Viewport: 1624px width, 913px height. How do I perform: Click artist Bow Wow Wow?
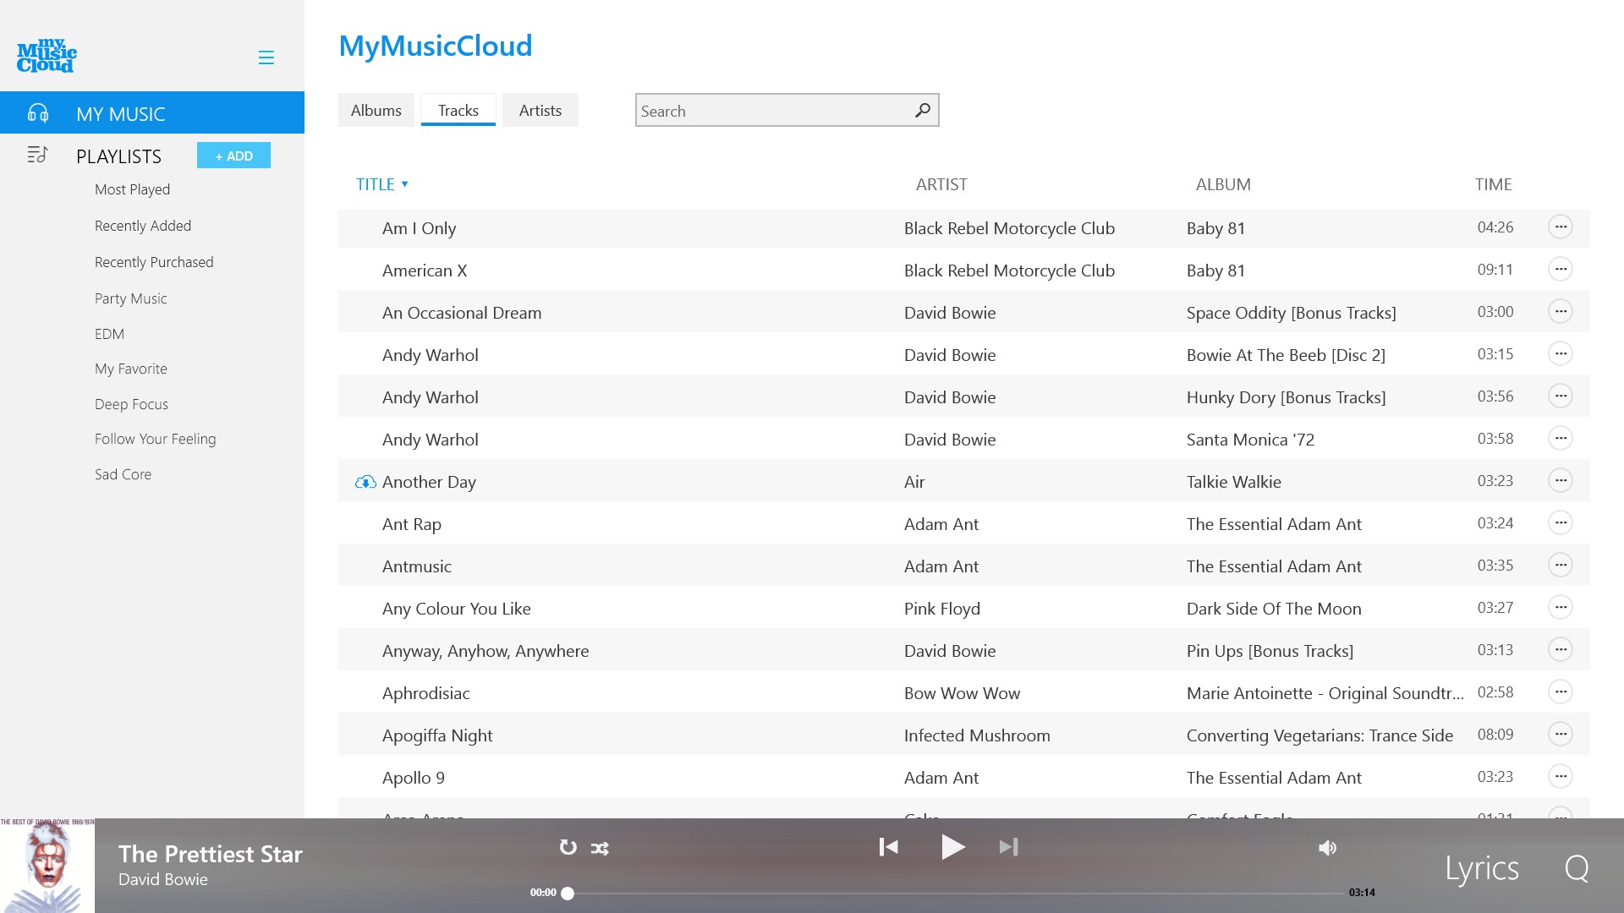click(962, 693)
